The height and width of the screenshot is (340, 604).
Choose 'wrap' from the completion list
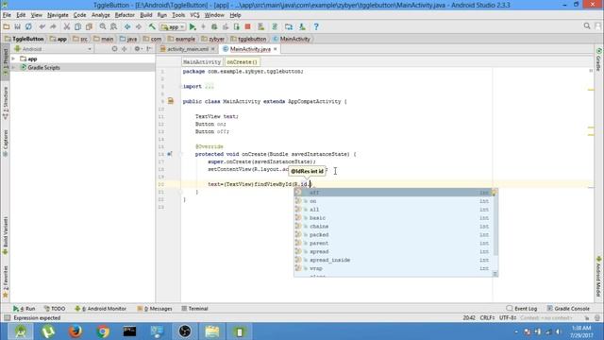(x=393, y=268)
